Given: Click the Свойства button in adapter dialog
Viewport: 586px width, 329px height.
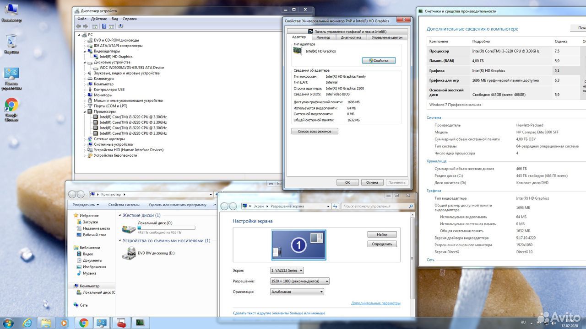Looking at the screenshot, I should (x=379, y=60).
